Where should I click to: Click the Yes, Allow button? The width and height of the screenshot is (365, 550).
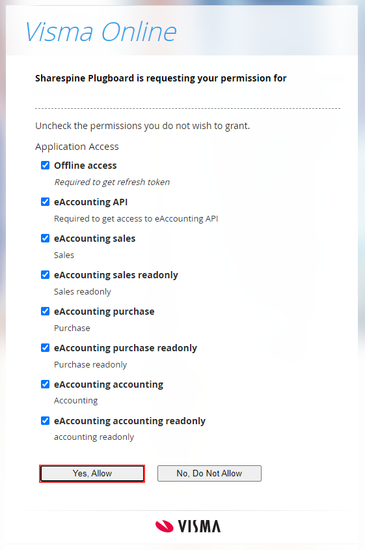click(92, 474)
